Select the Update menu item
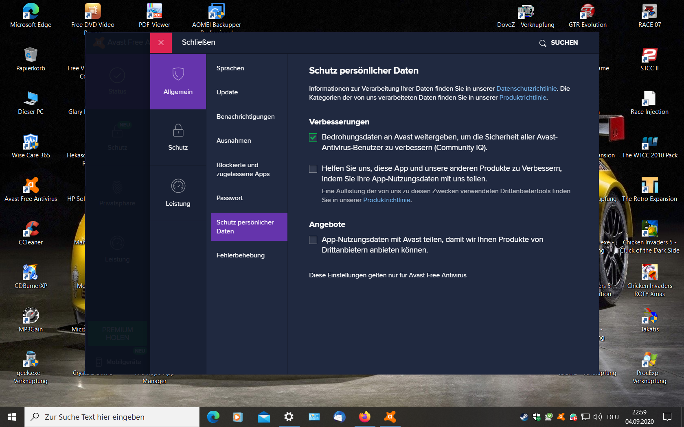This screenshot has width=684, height=427. (x=227, y=92)
